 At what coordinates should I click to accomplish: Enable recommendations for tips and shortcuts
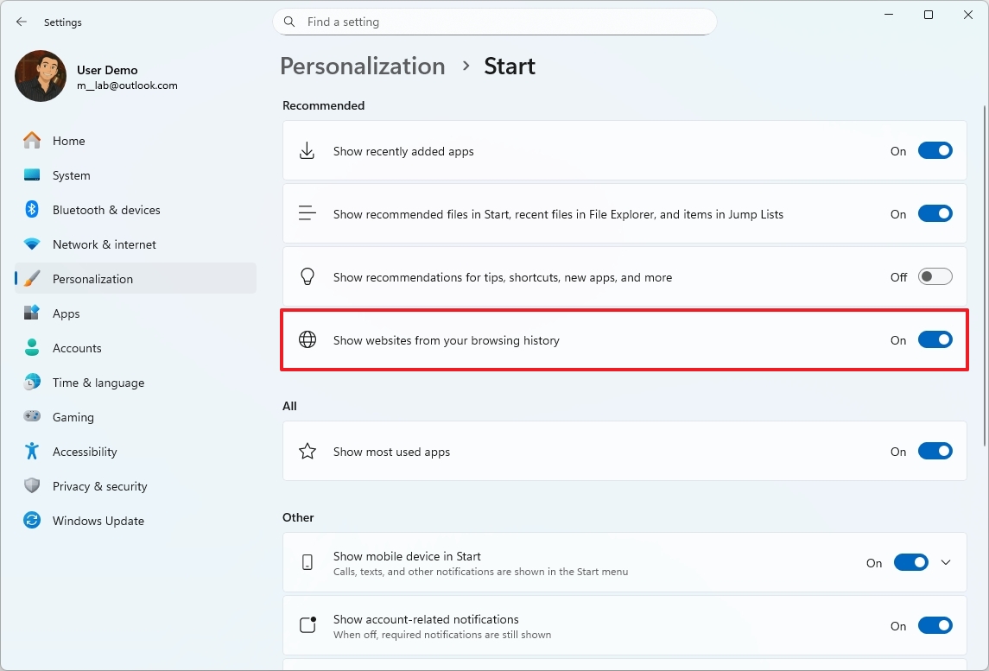935,277
